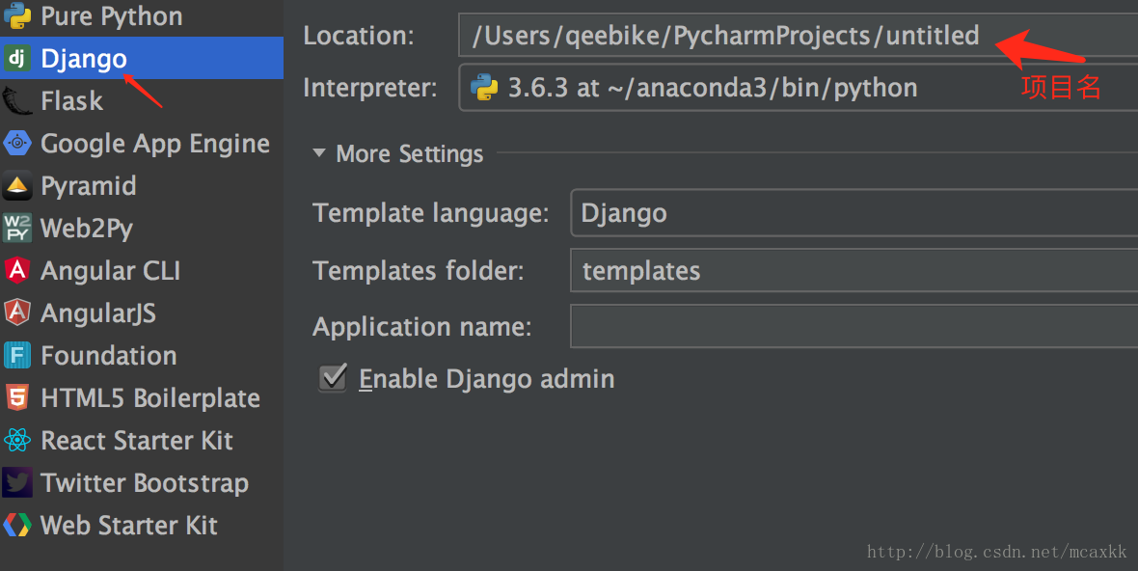Pick Flask from the project list
The image size is (1138, 571).
pos(72,101)
